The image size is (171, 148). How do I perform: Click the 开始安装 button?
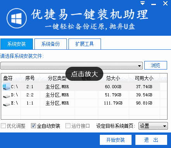pyautogui.click(x=116, y=140)
